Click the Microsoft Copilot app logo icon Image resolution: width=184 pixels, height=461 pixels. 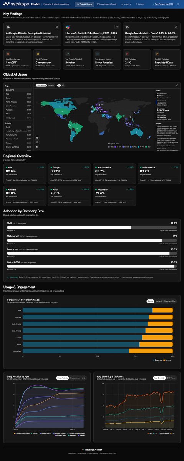click(68, 27)
